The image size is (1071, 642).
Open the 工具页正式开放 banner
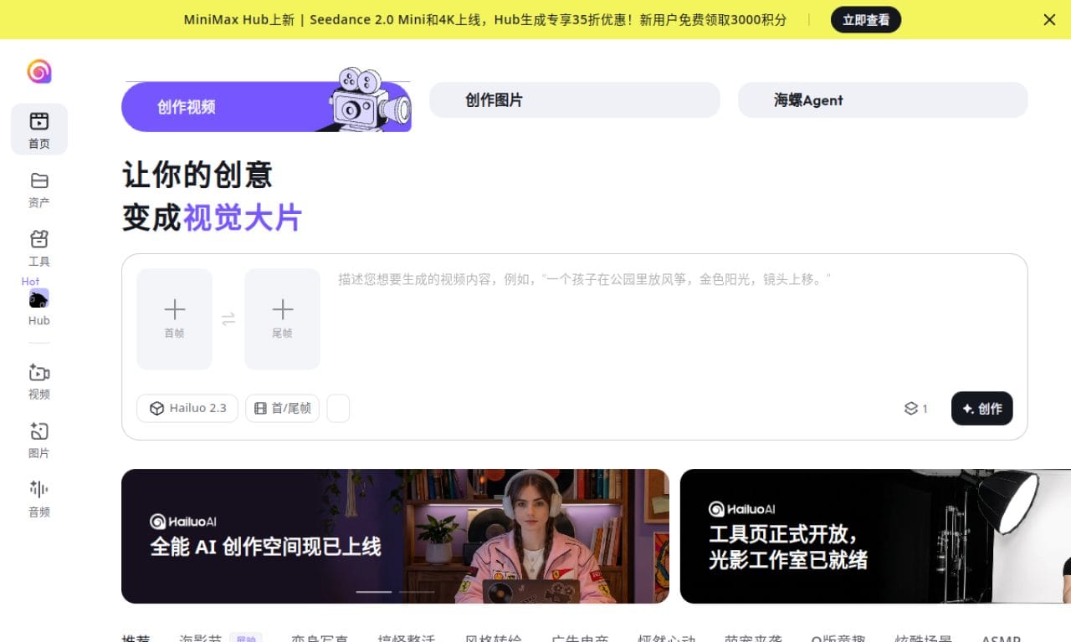(875, 536)
